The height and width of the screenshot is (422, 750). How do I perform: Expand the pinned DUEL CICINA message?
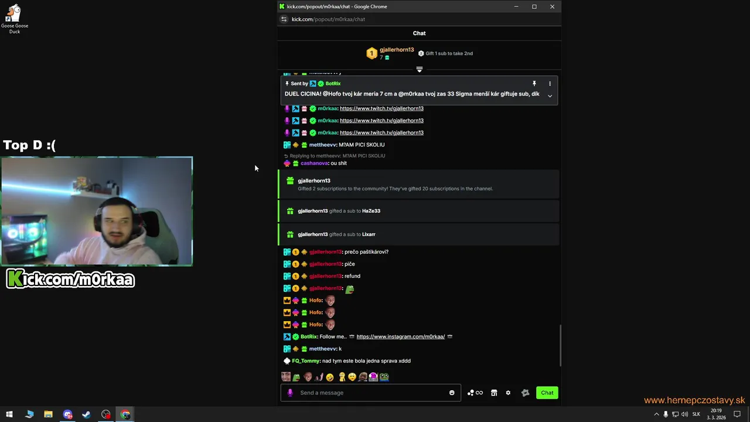coord(550,96)
